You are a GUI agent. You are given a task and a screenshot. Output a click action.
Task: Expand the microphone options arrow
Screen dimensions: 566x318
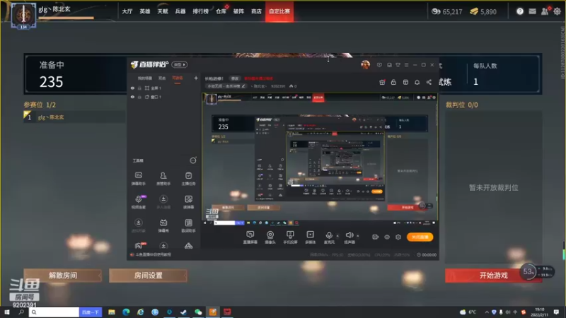point(337,236)
